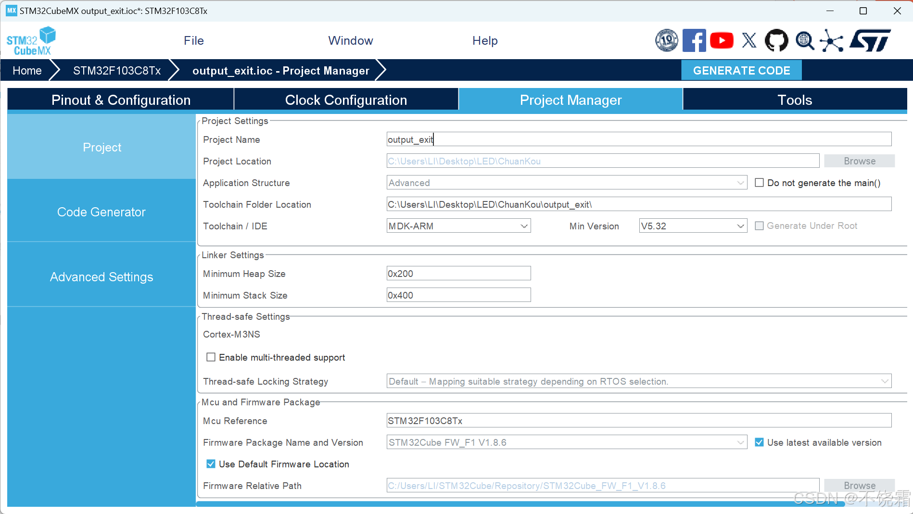Screen dimensions: 913x514
Task: Open the YouTube icon link
Action: click(722, 40)
